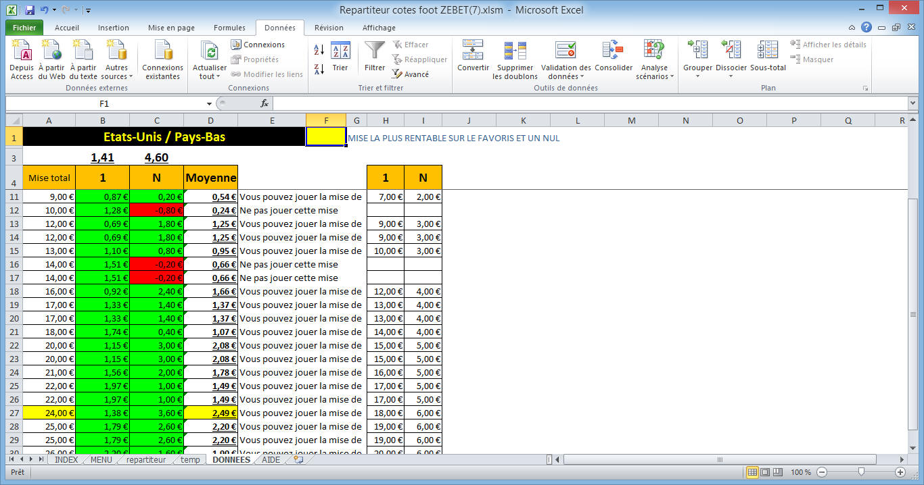Open the Trier sort dialog
This screenshot has width=924, height=485.
(340, 57)
